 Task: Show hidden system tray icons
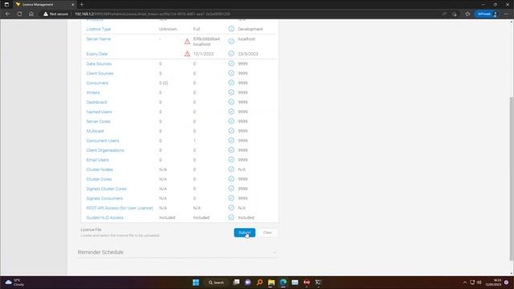click(464, 283)
